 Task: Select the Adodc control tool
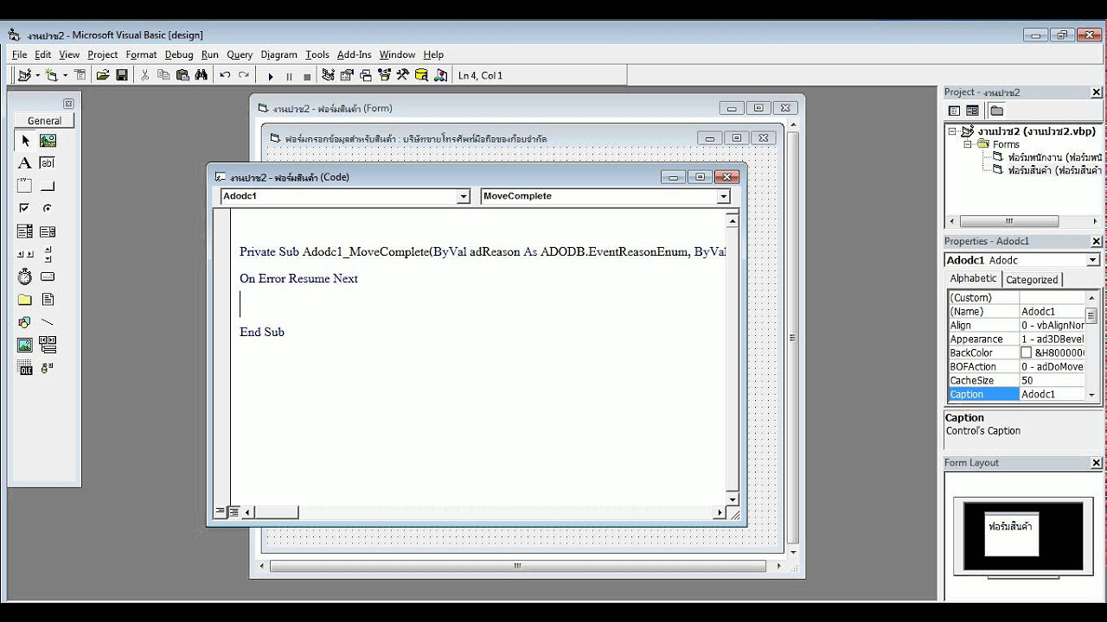pyautogui.click(x=48, y=368)
